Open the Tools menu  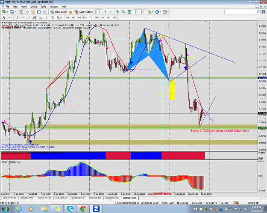pos(43,7)
